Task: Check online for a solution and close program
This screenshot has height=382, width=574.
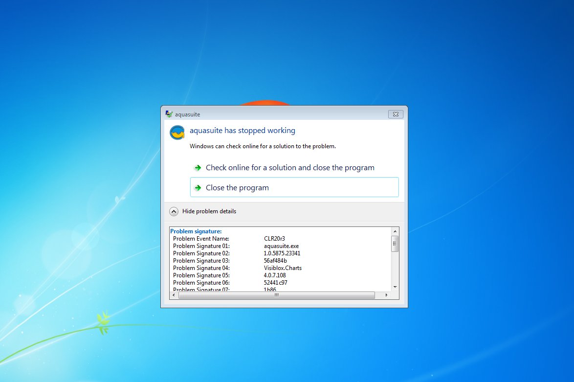Action: pos(294,168)
